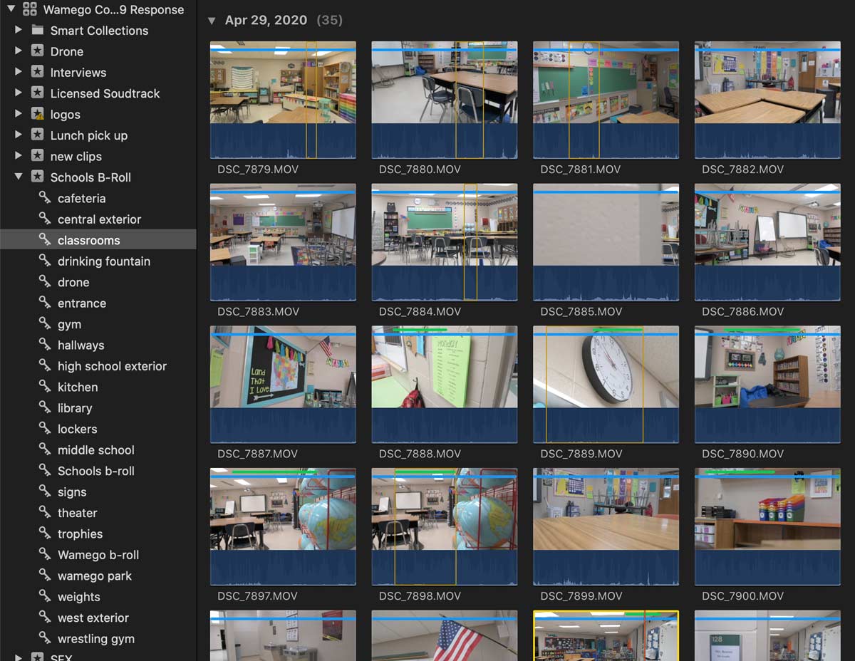Collapse the Wamego library disclosure triangle
The image size is (855, 661).
(11, 9)
